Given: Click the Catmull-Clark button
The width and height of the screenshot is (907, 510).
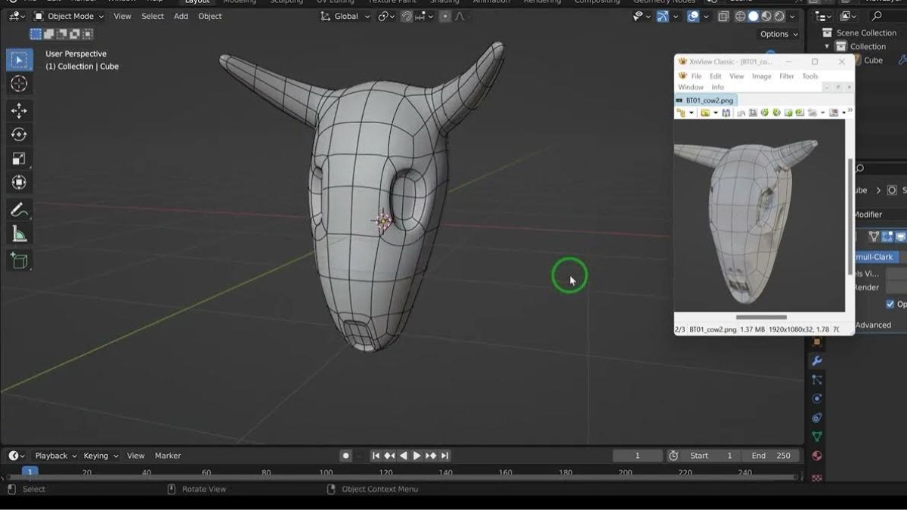Looking at the screenshot, I should [875, 257].
